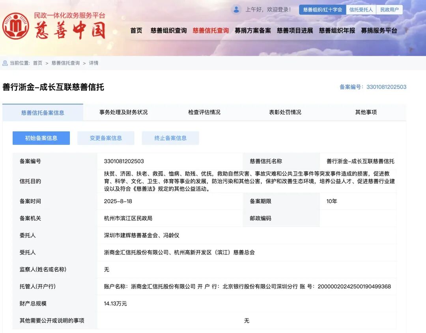This screenshot has height=333, width=426.
Task: Switch to 事务处理及财务状况 tab
Action: [x=123, y=112]
